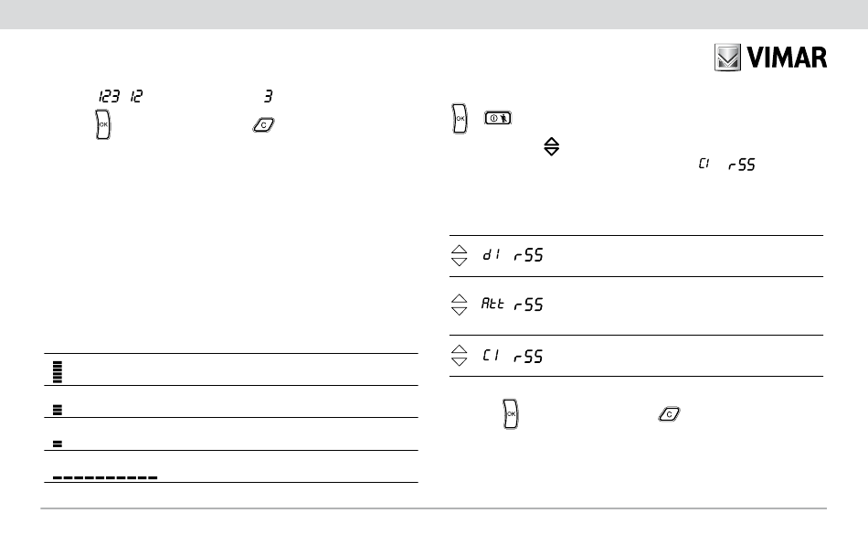Click the CI rSS text in table
The width and height of the screenshot is (868, 556).
(513, 356)
